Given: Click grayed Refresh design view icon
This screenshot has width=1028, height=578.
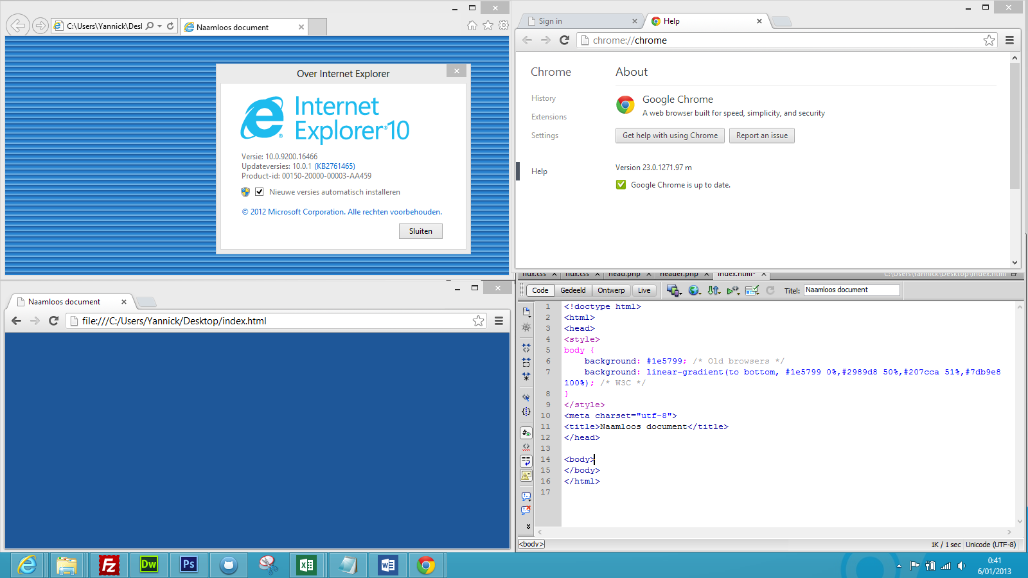Looking at the screenshot, I should tap(770, 290).
